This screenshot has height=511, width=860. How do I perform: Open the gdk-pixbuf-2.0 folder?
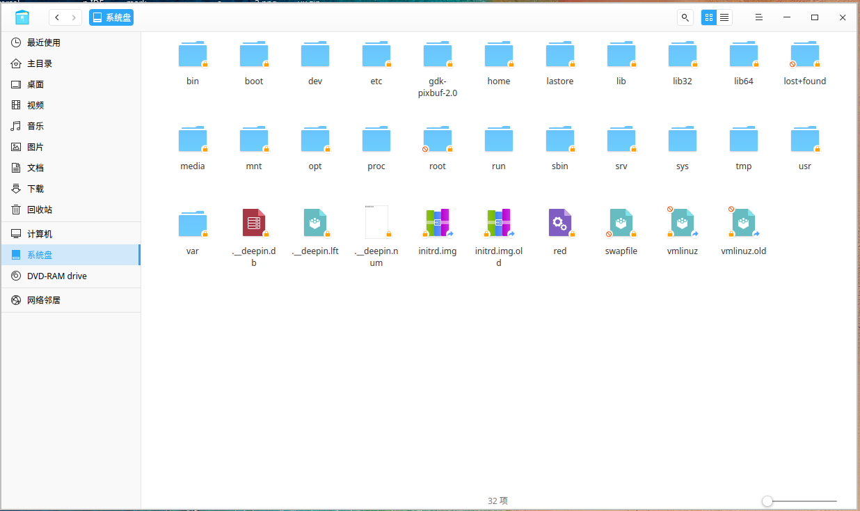click(x=438, y=54)
